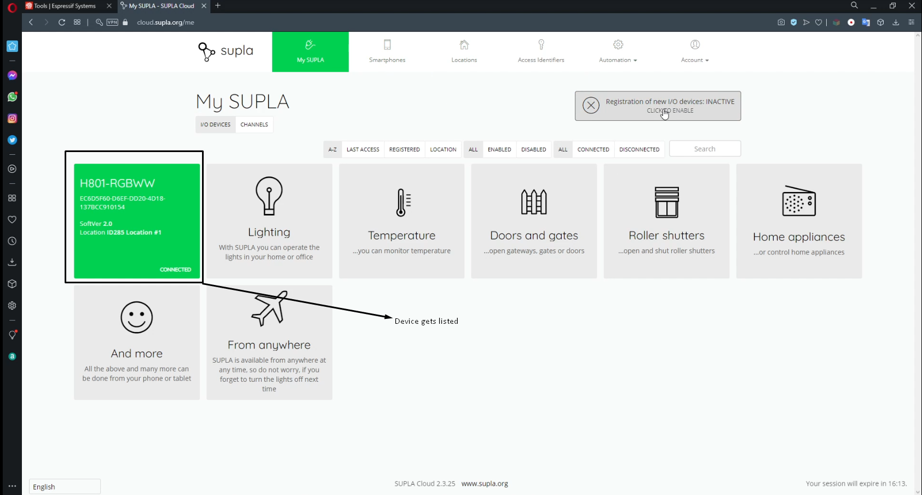Enable registration of new I/O devices
Viewport: 922px width, 495px height.
658,106
